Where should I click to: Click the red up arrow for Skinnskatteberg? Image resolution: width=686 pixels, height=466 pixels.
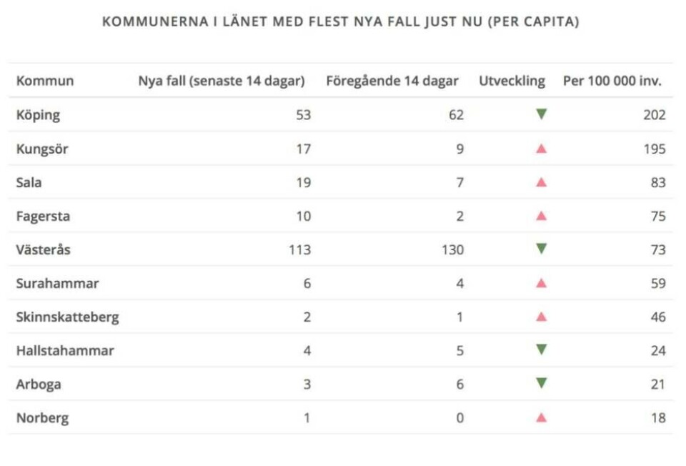(x=541, y=317)
